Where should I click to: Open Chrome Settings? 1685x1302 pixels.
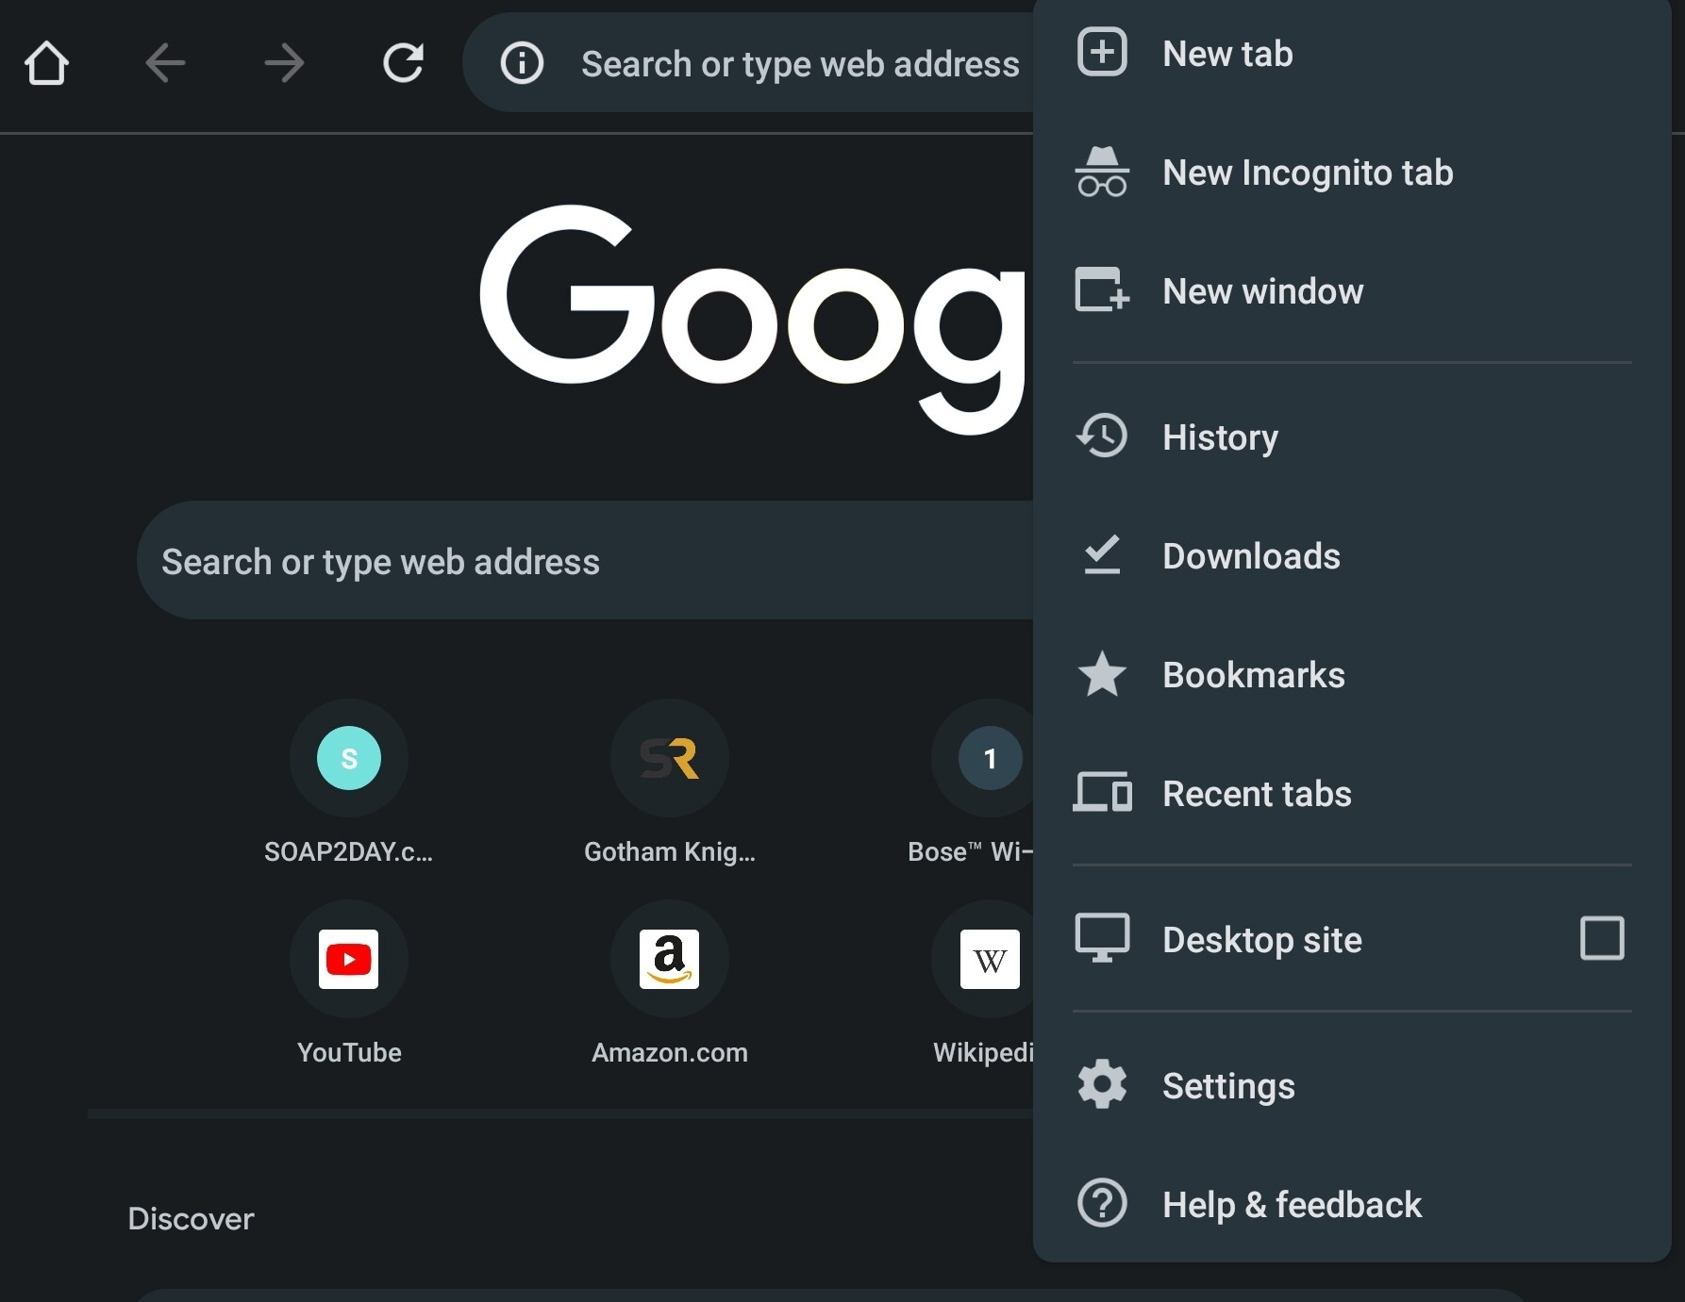click(x=1228, y=1085)
